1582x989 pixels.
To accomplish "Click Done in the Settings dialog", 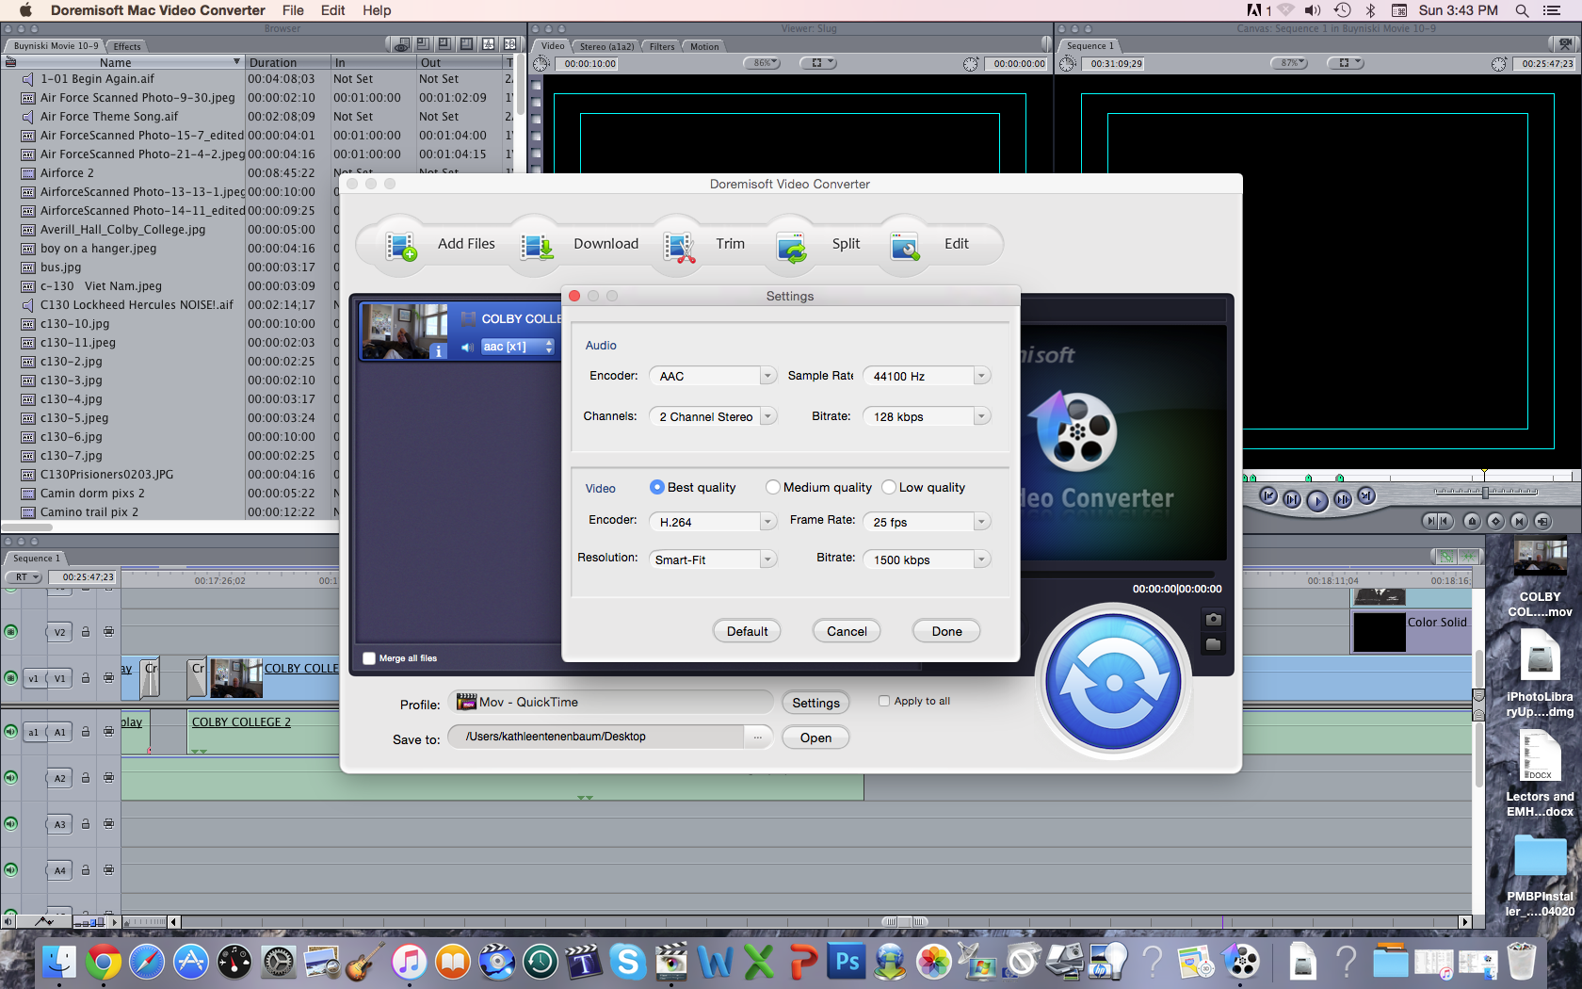I will click(x=946, y=631).
